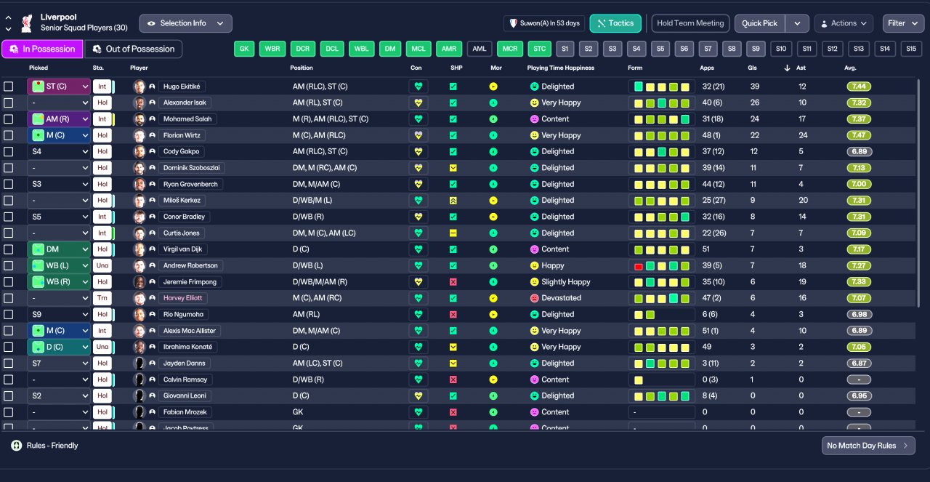Image resolution: width=930 pixels, height=482 pixels.
Task: Click Dominik Szoboszlai's condition heart icon
Action: (x=418, y=168)
